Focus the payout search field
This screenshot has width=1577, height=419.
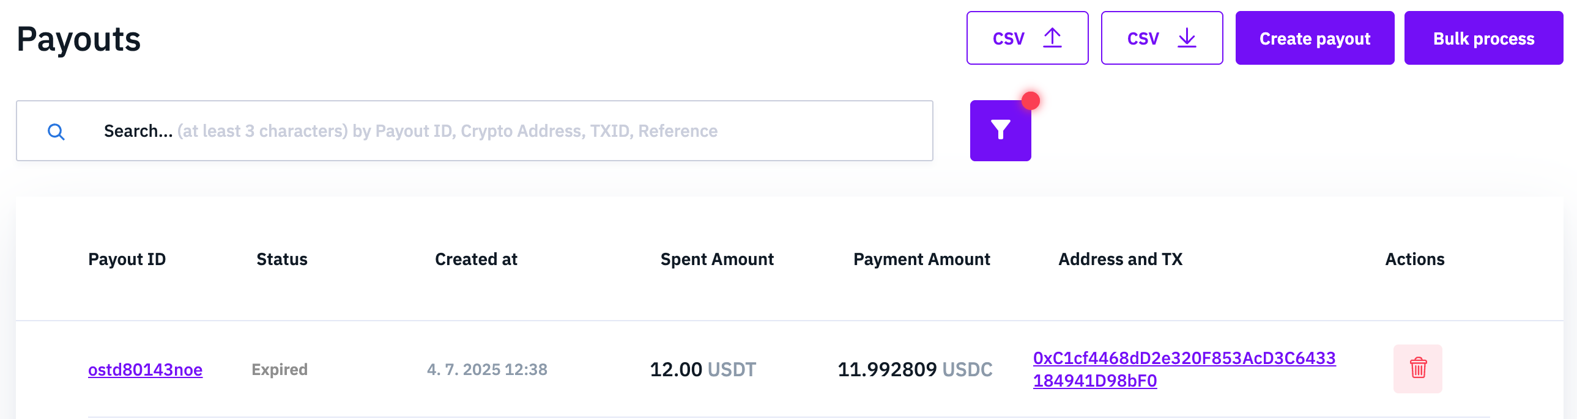click(475, 131)
